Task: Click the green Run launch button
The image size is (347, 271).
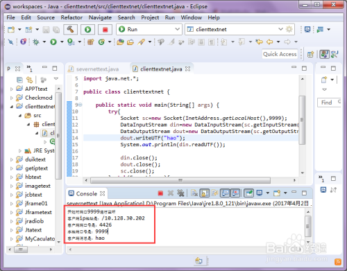Action: 87,29
